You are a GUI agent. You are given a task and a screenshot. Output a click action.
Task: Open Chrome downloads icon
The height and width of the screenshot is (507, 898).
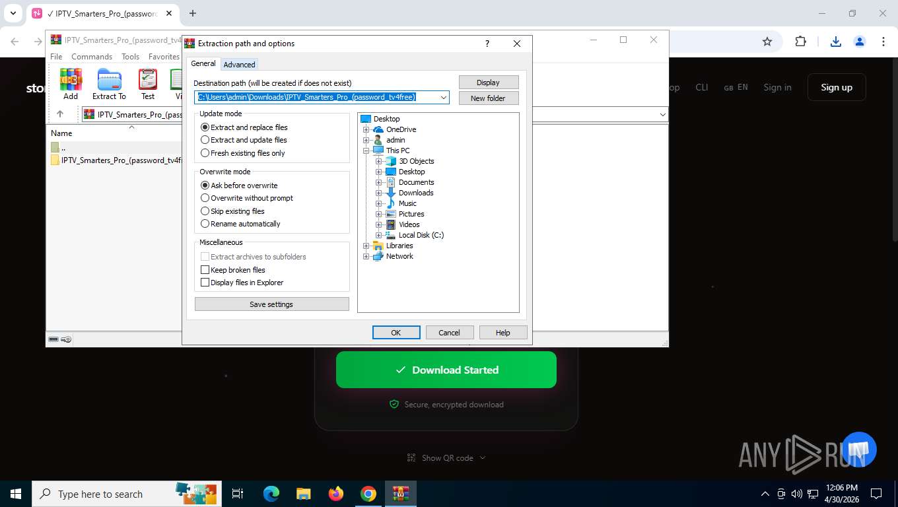(835, 42)
